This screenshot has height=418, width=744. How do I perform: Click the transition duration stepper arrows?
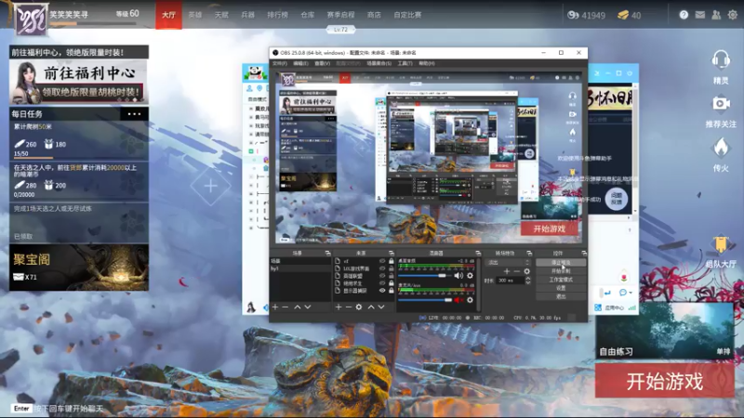tap(527, 281)
